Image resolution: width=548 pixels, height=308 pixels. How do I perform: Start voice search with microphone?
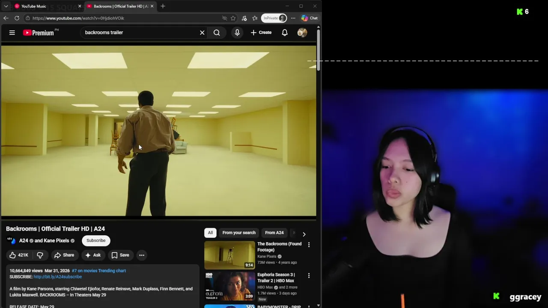tap(237, 33)
